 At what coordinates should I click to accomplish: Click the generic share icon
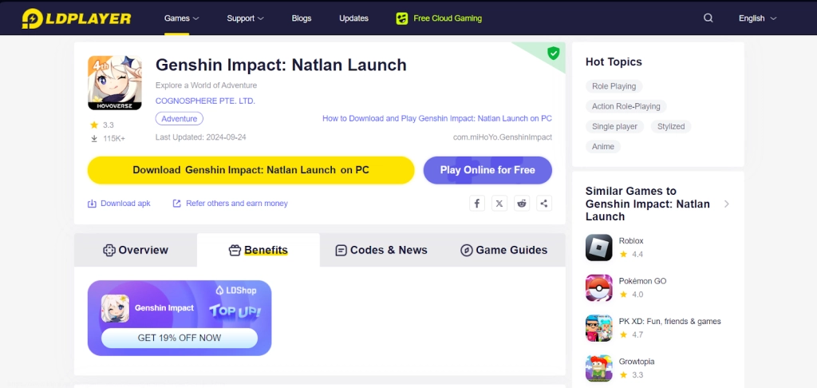pyautogui.click(x=544, y=204)
